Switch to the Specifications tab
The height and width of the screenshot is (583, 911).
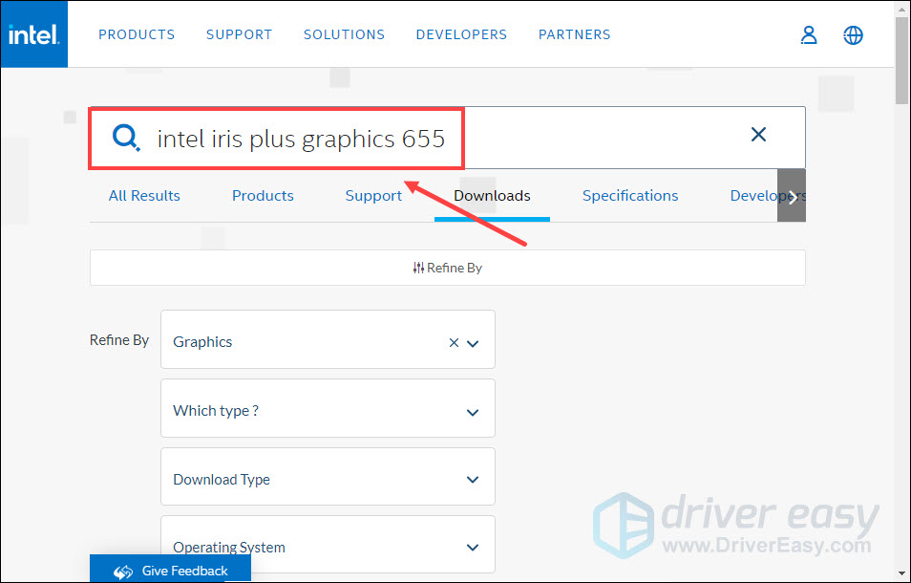click(630, 195)
